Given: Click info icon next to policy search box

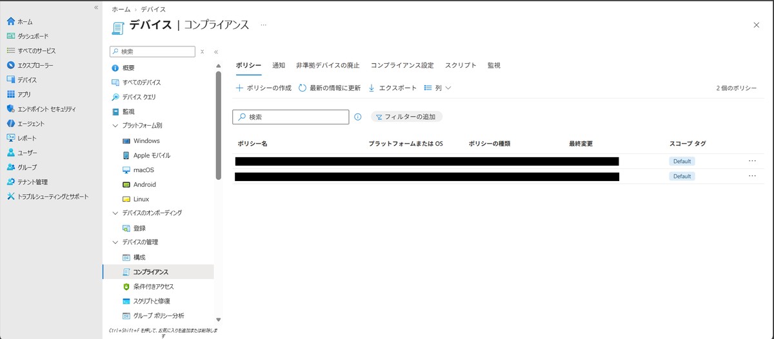Looking at the screenshot, I should (x=358, y=117).
